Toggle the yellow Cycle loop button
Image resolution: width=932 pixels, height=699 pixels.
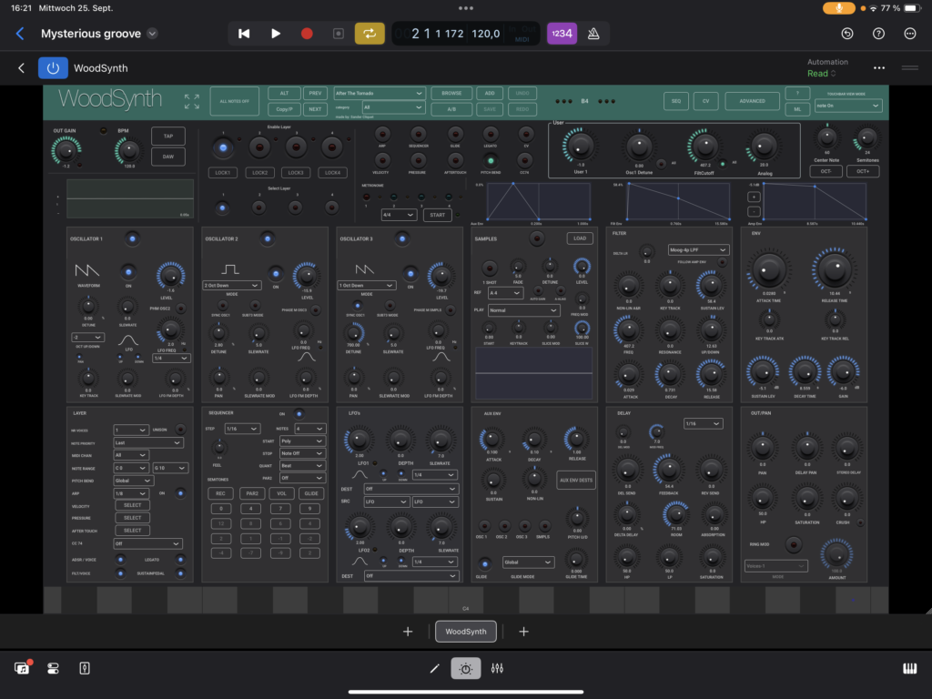370,34
